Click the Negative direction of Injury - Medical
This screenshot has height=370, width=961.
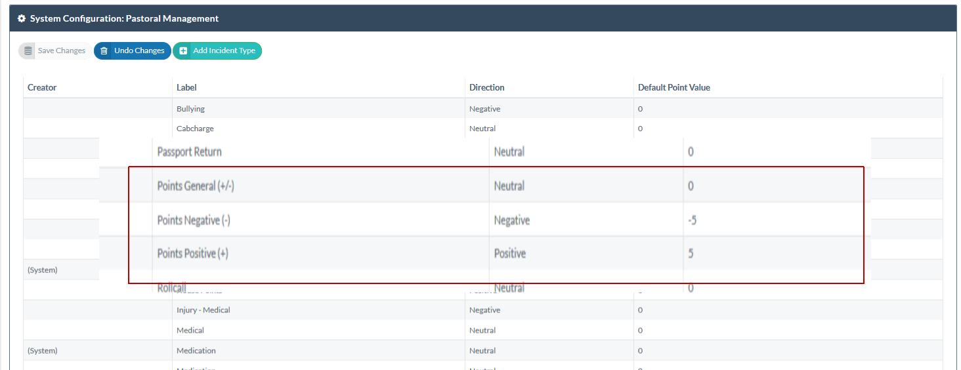[x=485, y=310]
